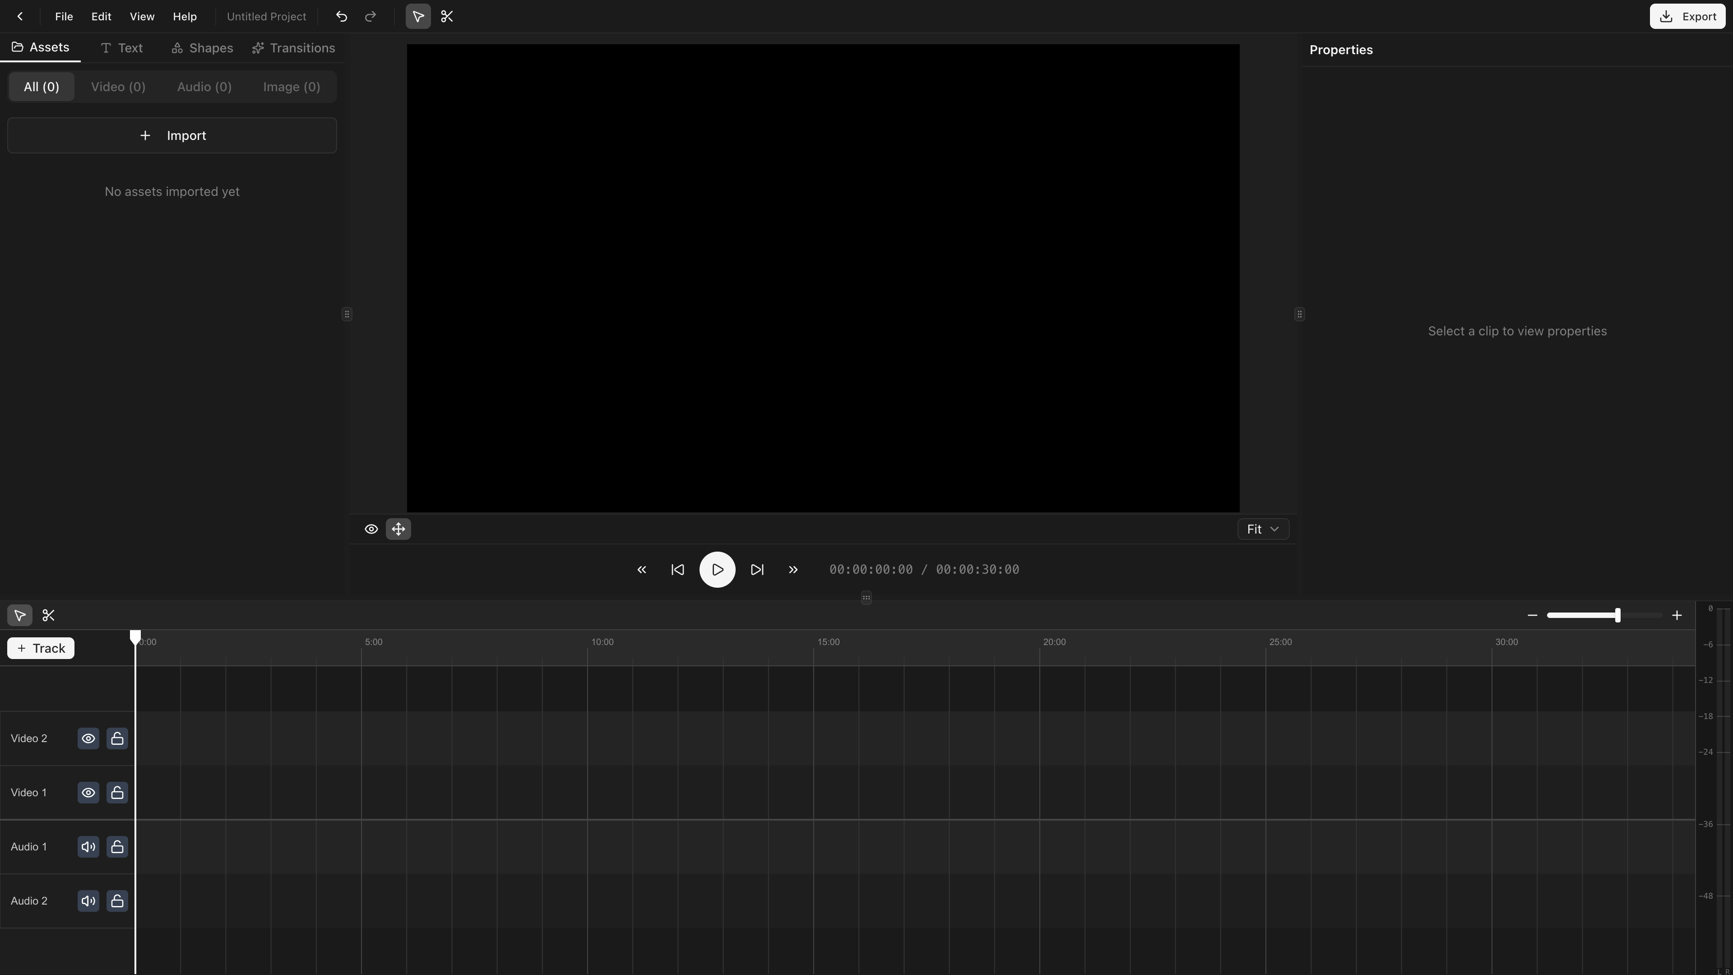Toggle preview eye icon below viewer
This screenshot has height=975, width=1733.
click(x=371, y=529)
